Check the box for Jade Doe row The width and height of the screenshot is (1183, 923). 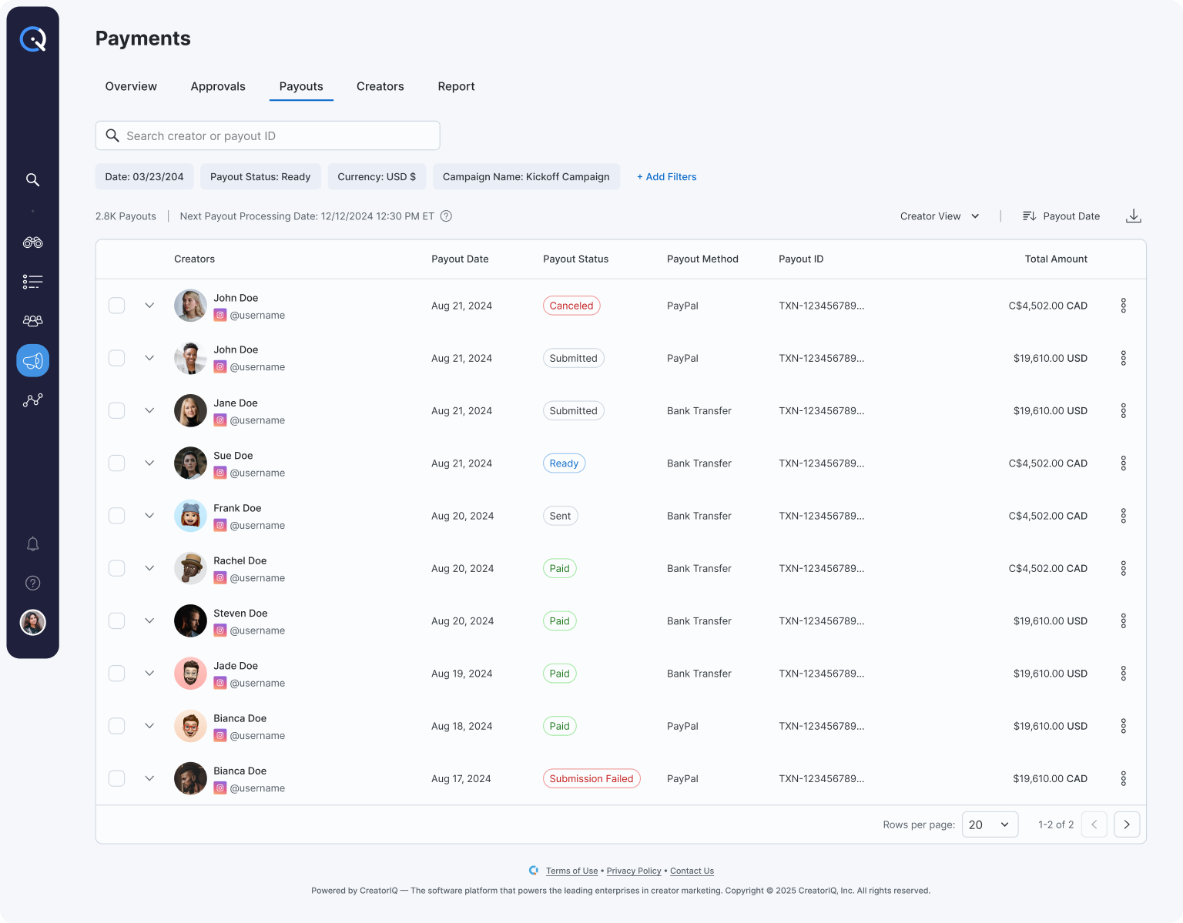point(116,674)
